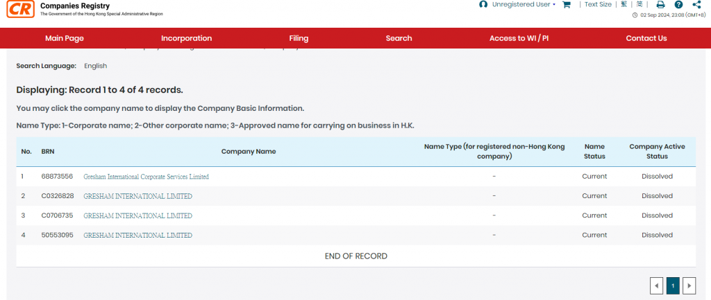The image size is (711, 300).
Task: Open Gresham International Corporate Services Limited
Action: (x=146, y=177)
